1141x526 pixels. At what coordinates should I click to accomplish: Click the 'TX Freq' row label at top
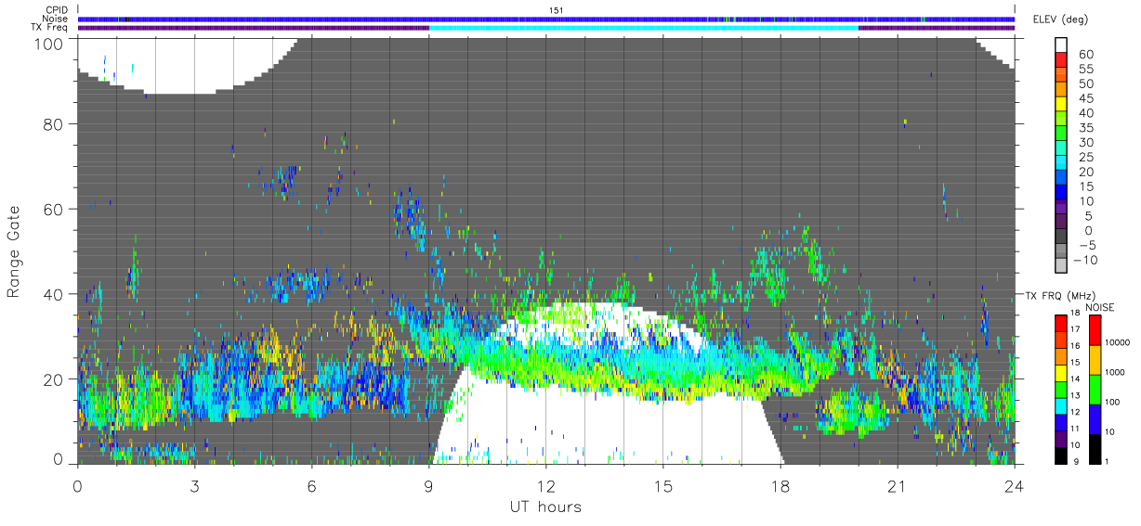coord(50,28)
